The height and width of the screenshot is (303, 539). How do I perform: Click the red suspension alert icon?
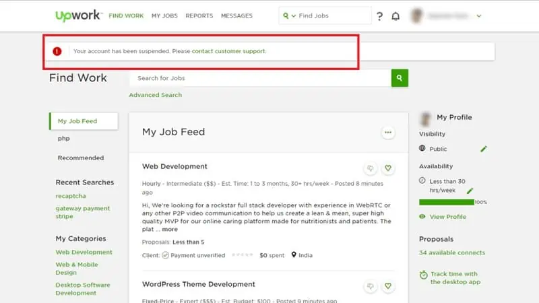(x=57, y=51)
